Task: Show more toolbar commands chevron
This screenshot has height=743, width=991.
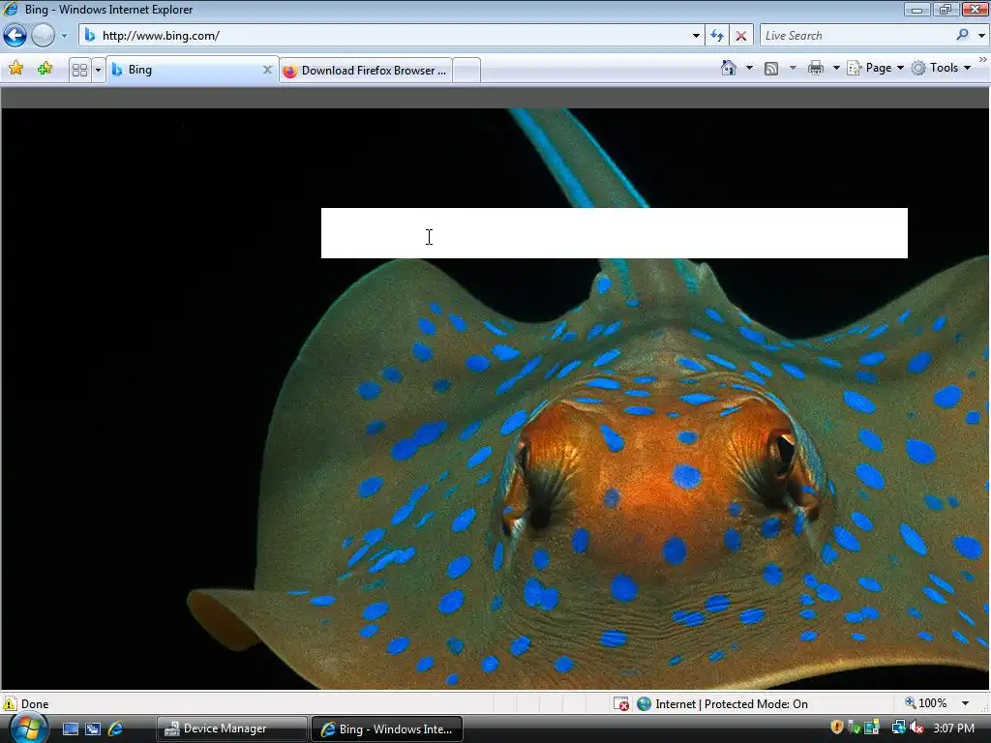Action: click(983, 59)
